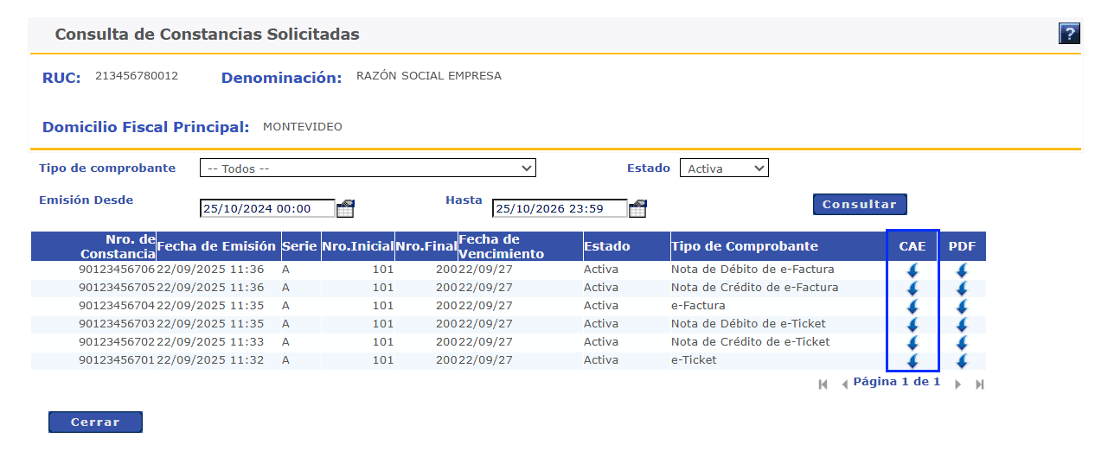Download PDF for Nota de Crédito de e-Factura
1095x451 pixels.
(x=962, y=289)
